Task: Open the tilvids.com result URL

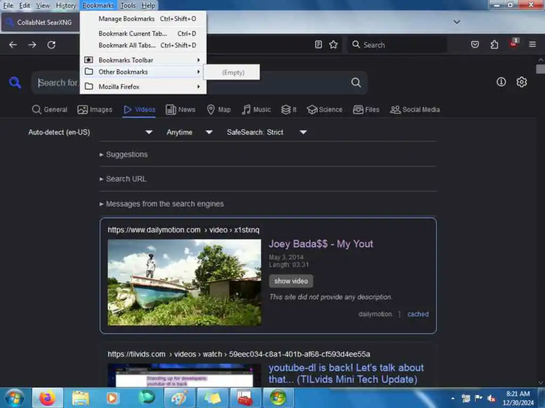Action: 238,354
